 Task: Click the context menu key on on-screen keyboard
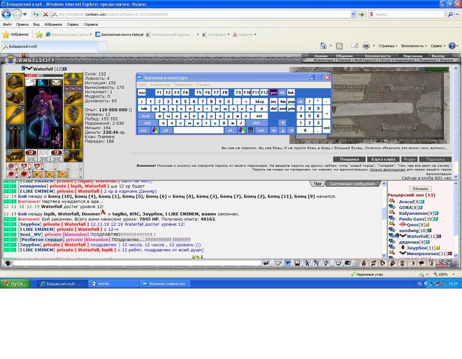250,130
